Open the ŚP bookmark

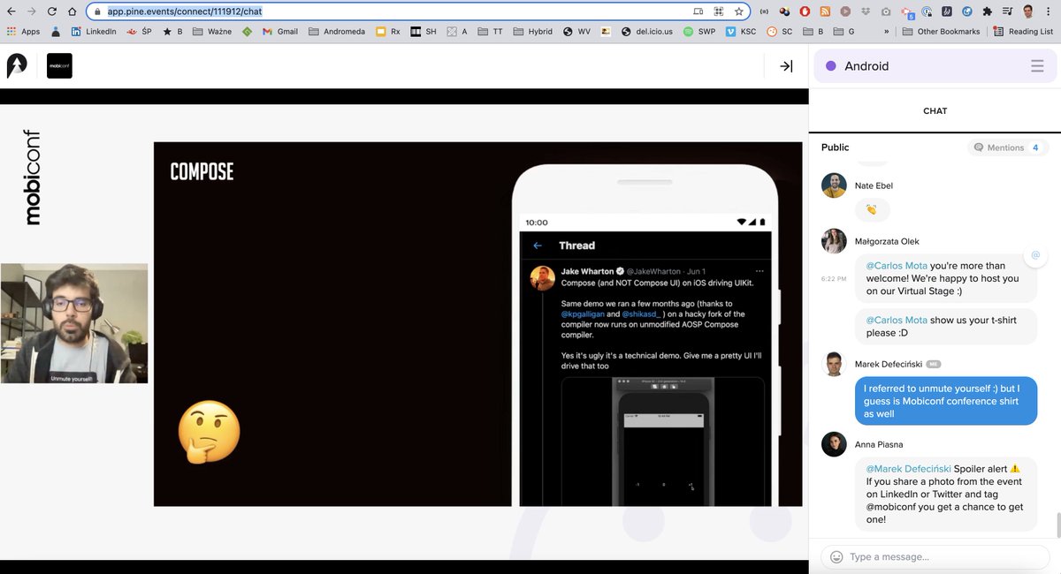[140, 31]
